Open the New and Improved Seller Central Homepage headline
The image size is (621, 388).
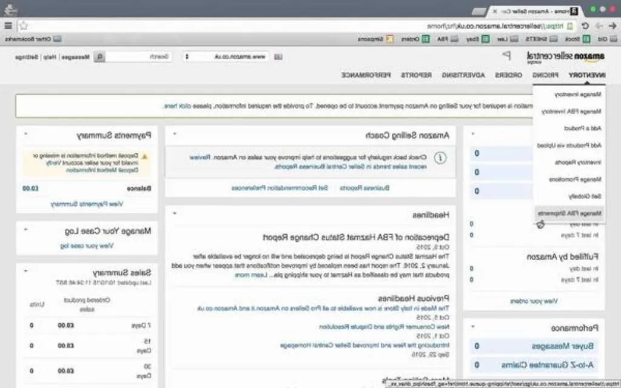point(364,345)
